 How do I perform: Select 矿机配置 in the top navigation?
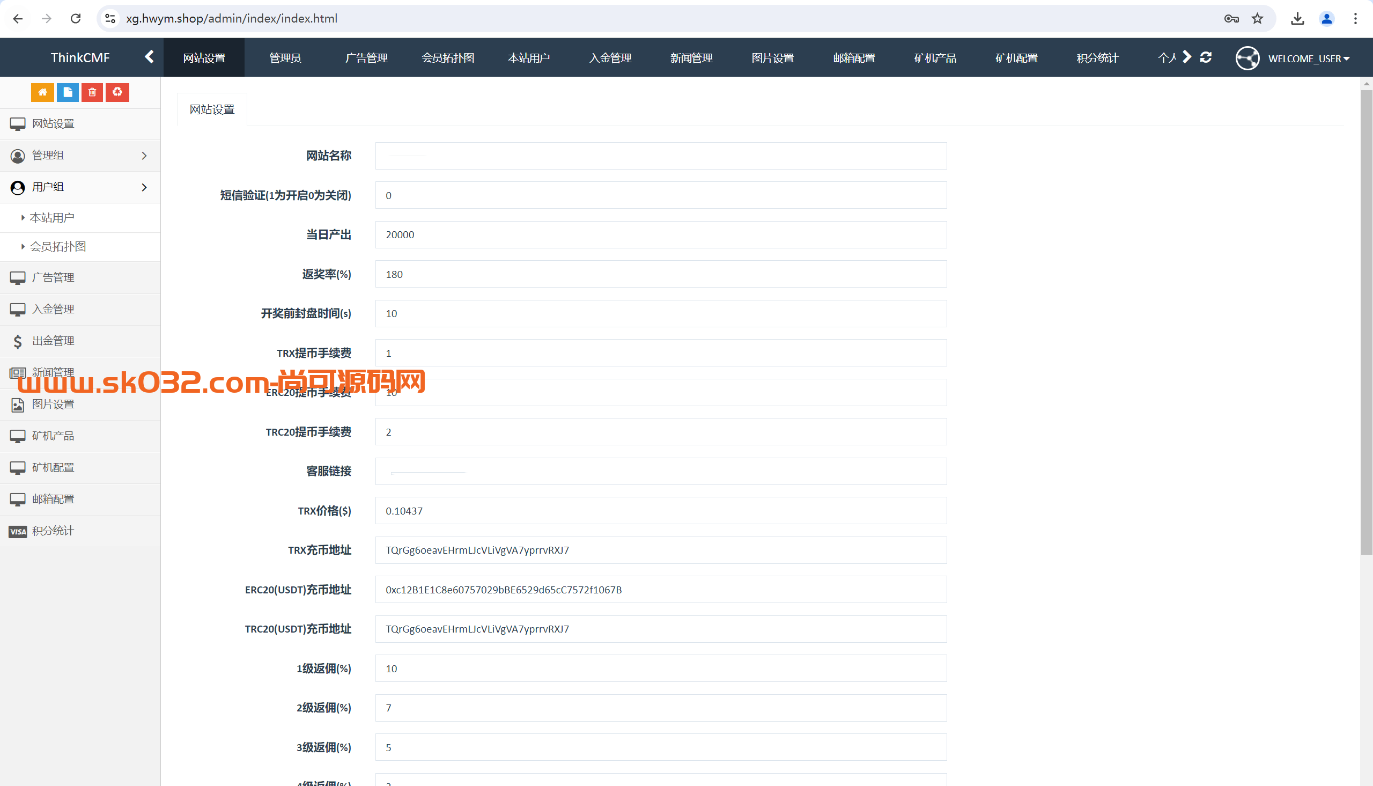click(x=1016, y=58)
